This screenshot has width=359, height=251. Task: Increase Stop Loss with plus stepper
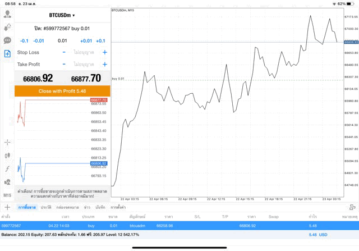[x=104, y=52]
